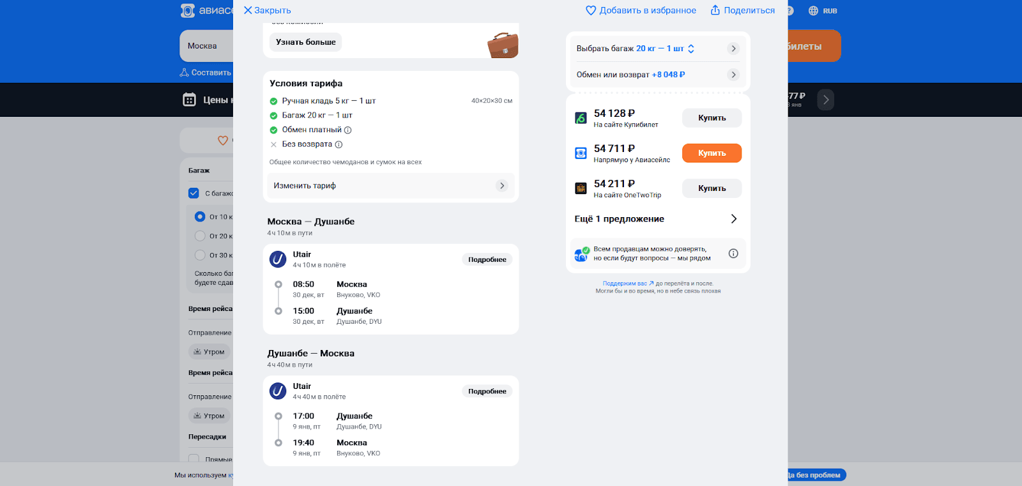The image size is (1022, 486).
Task: Open Изменить тариф row
Action: coord(390,186)
